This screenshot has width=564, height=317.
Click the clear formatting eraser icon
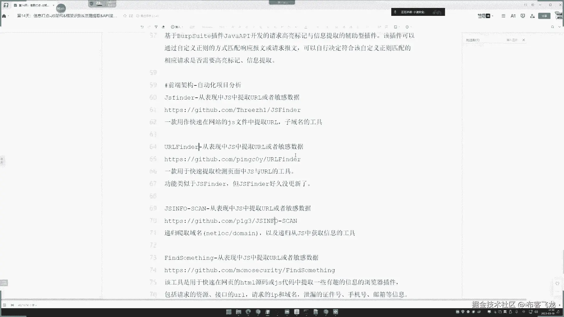(x=163, y=27)
